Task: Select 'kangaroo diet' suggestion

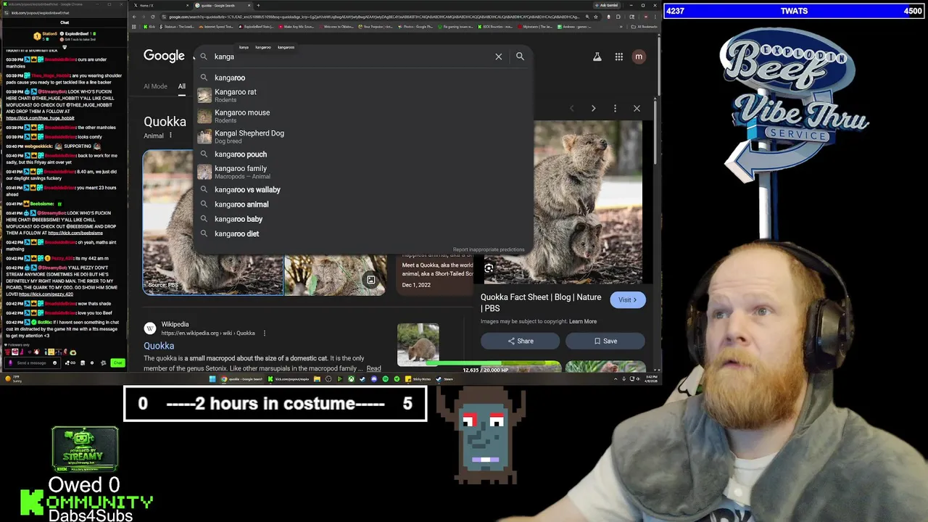Action: click(x=362, y=233)
